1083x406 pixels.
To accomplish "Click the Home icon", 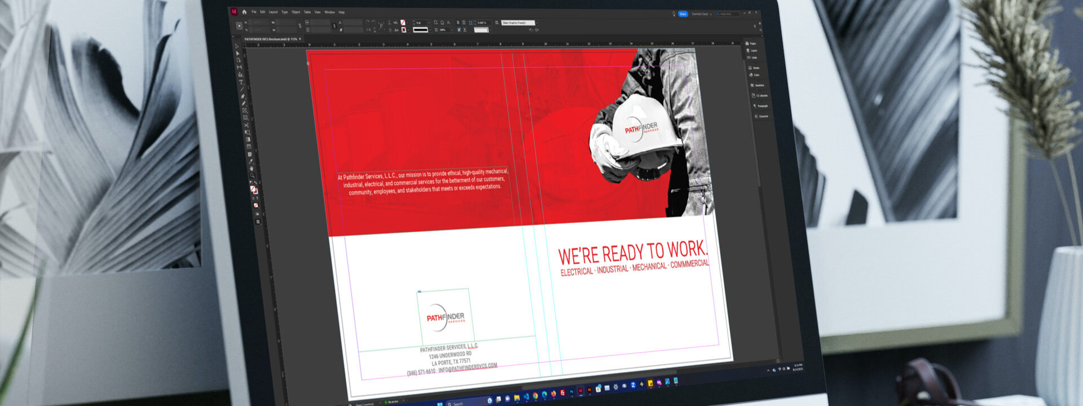I will click(x=244, y=12).
